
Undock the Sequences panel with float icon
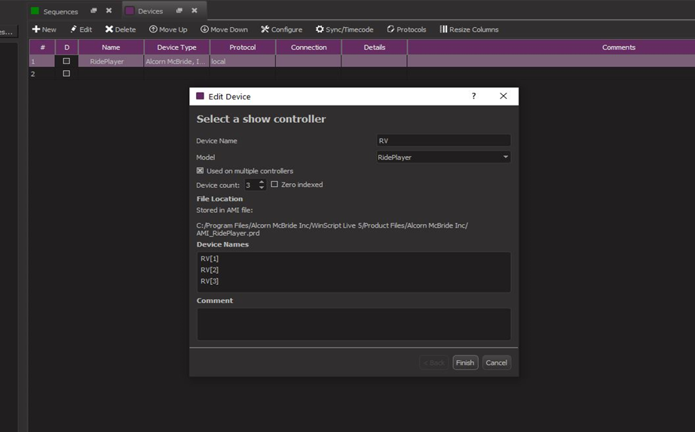93,11
